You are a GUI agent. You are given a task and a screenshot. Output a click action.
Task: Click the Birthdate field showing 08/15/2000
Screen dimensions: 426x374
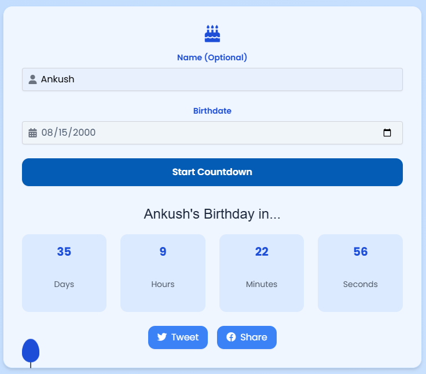(212, 133)
